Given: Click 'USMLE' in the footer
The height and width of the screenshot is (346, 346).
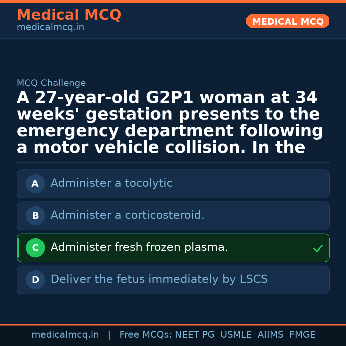Looking at the screenshot, I should pos(236,335).
